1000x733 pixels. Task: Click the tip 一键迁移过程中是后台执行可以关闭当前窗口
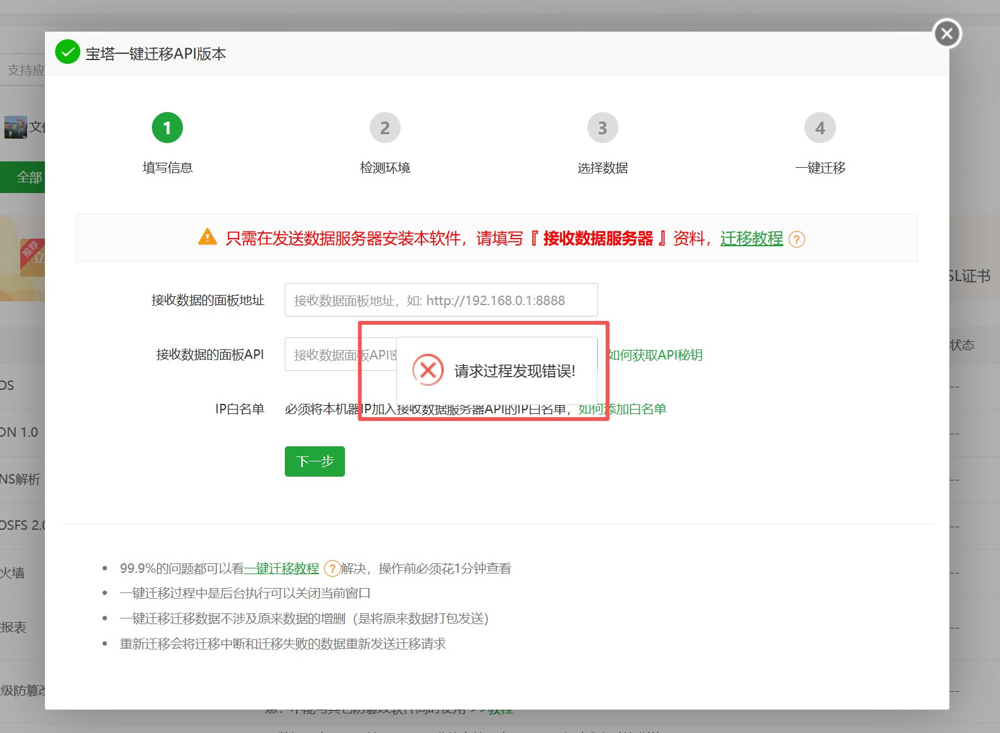tap(246, 593)
